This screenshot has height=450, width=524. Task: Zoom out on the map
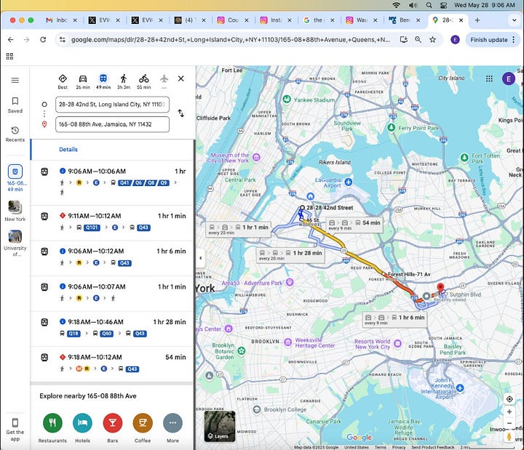tap(509, 423)
